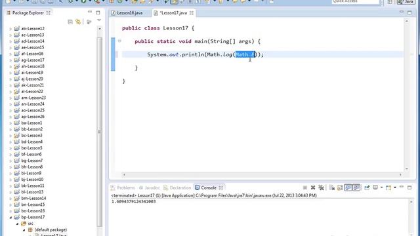Select the ah-Lesson18 project icon

pos(16,66)
